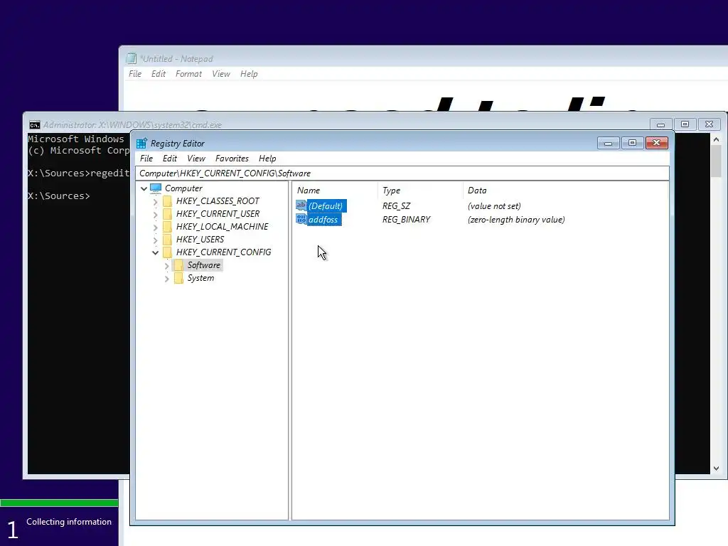
Task: Click the cmd.exe window title icon
Action: (x=34, y=125)
